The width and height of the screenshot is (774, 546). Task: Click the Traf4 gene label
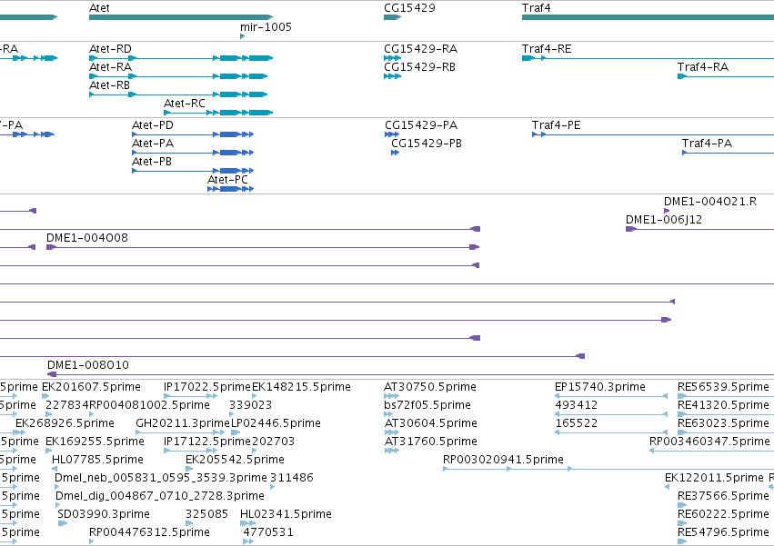536,8
